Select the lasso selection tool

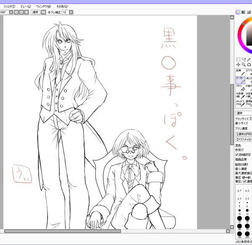point(244,59)
